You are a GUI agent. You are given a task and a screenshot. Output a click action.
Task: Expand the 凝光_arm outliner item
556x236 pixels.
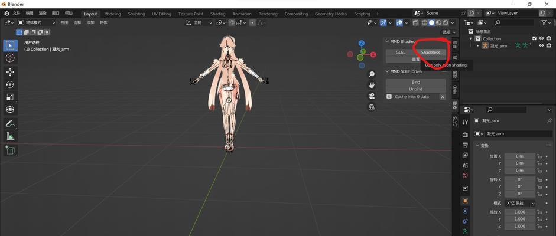[477, 45]
